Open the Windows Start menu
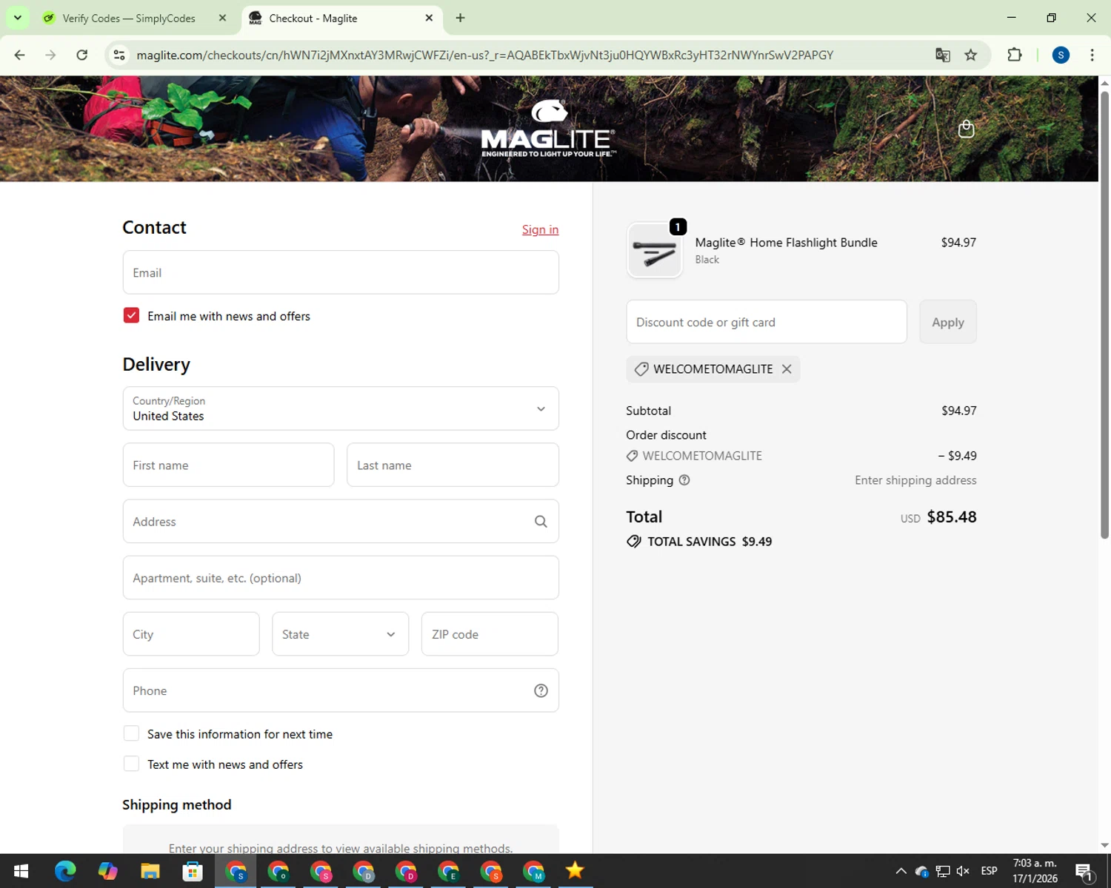 pos(21,871)
